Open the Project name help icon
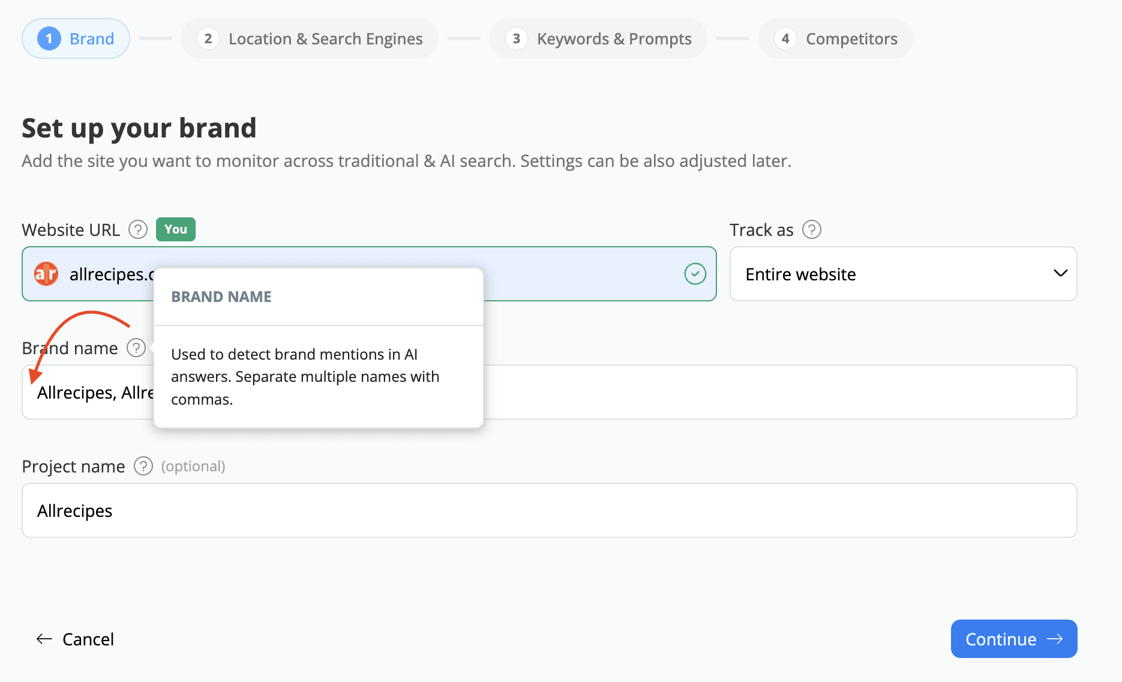1122x682 pixels. click(143, 466)
